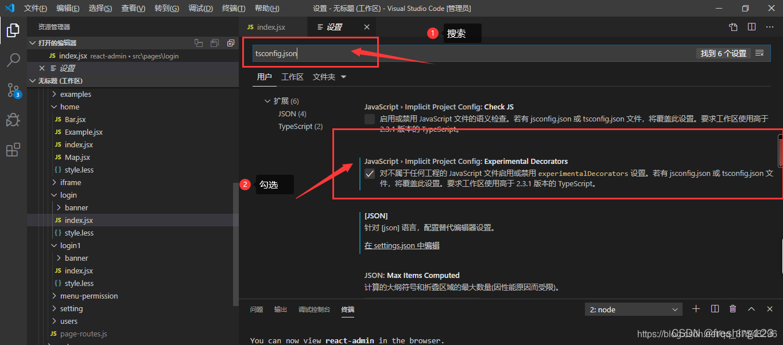Select the 用户 settings tab
This screenshot has height=345, width=783.
pos(264,77)
